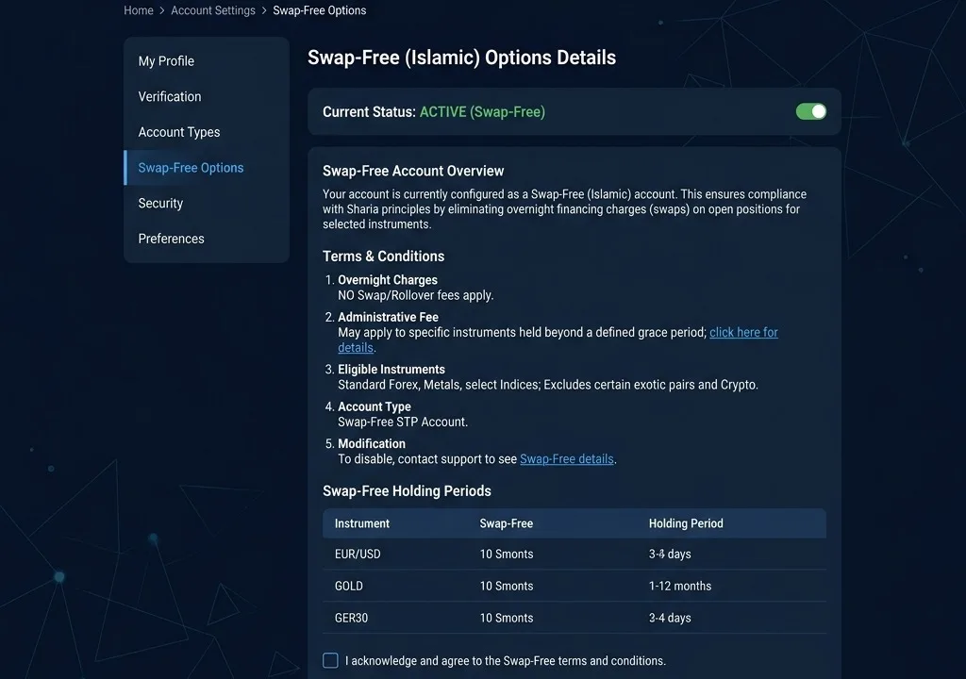Select Verification in sidebar
This screenshot has width=966, height=679.
click(170, 97)
